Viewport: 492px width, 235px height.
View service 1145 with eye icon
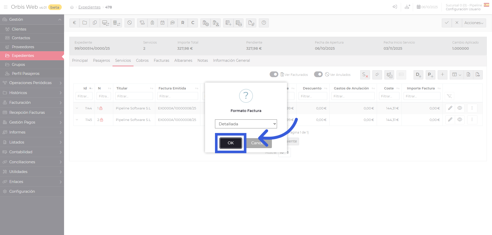tap(460, 120)
